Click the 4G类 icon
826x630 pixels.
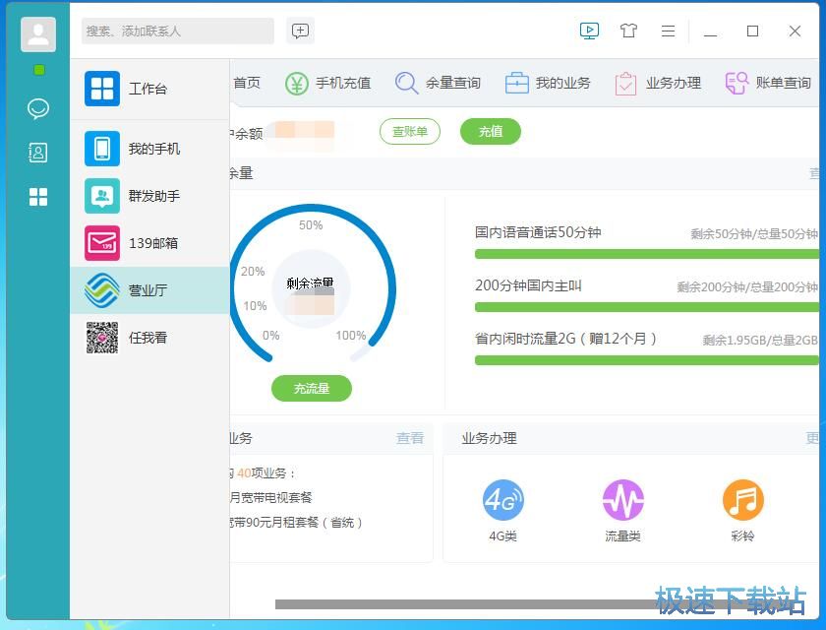pos(503,500)
